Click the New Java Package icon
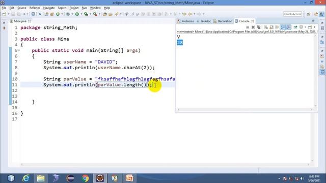 (x=52, y=14)
